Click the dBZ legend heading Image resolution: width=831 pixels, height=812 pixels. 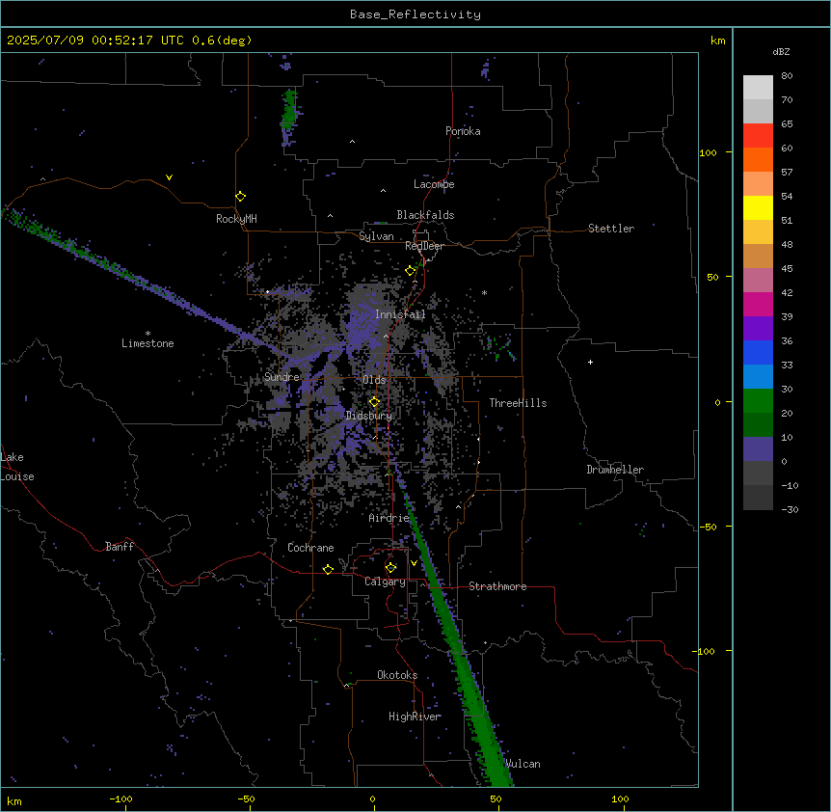[x=781, y=51]
